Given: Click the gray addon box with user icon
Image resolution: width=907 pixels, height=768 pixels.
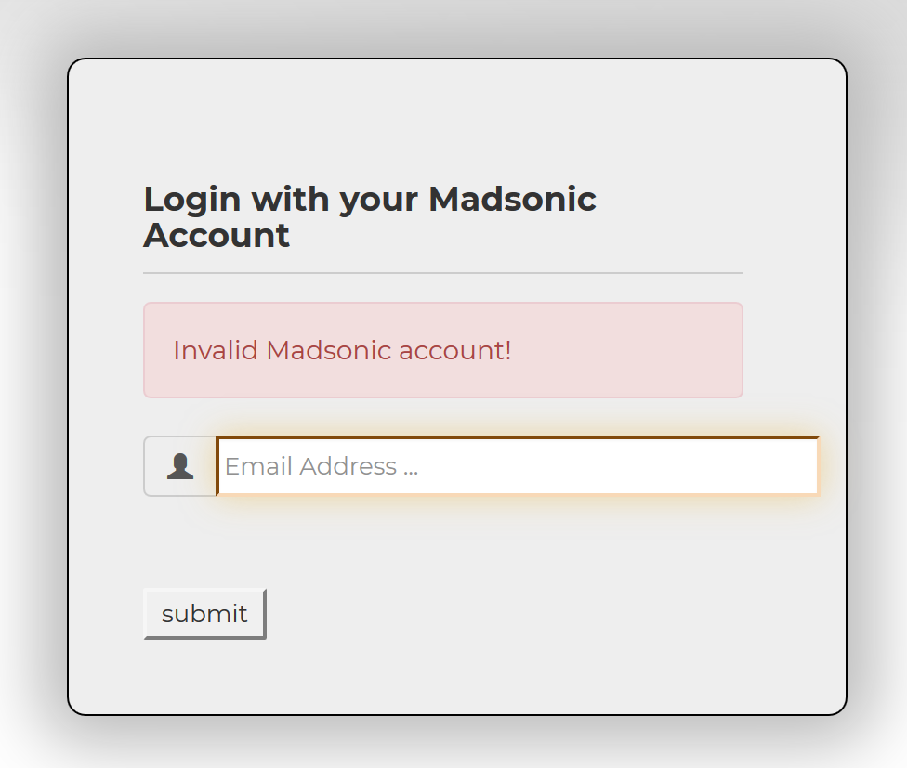Looking at the screenshot, I should point(180,466).
